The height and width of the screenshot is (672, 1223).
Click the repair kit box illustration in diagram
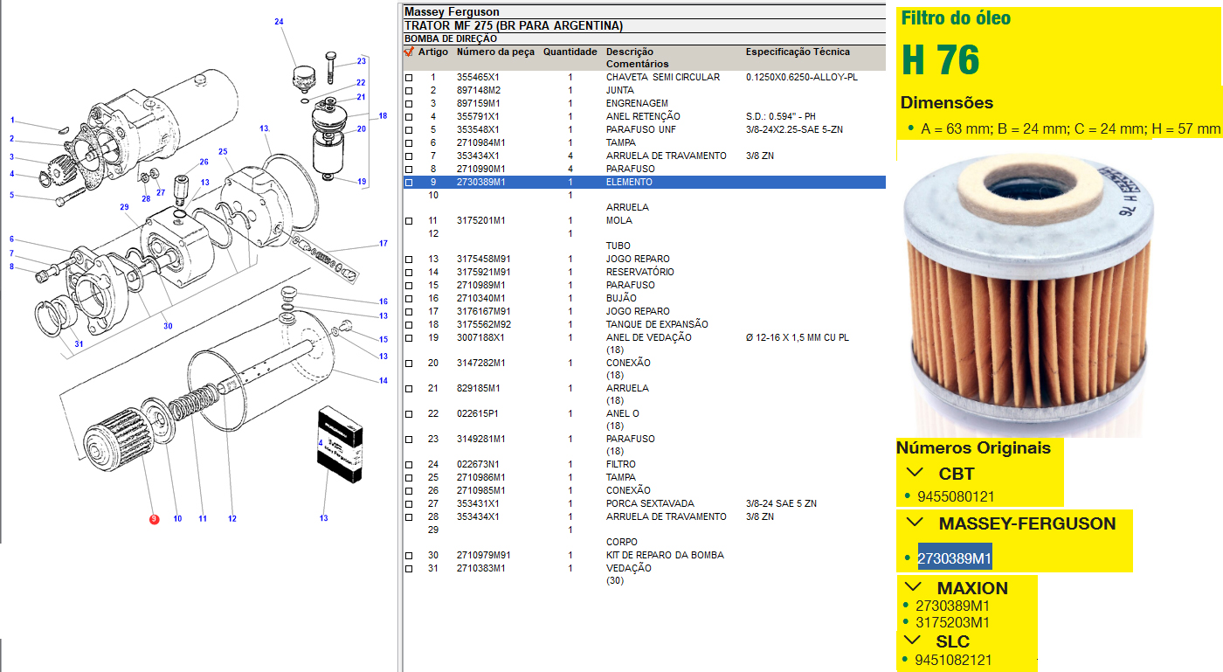[x=339, y=444]
